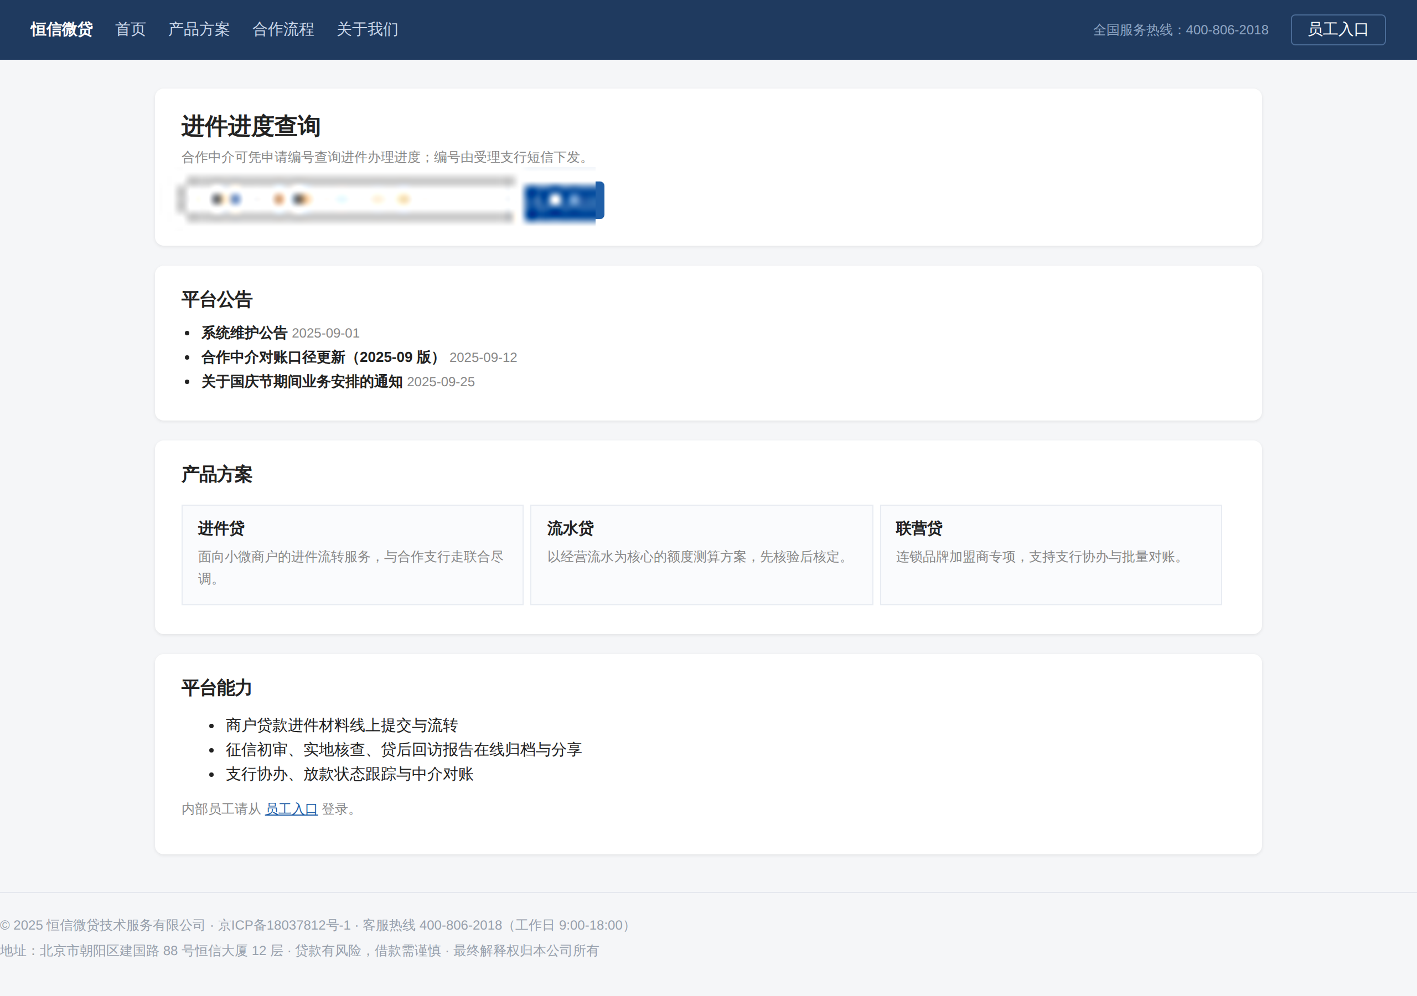Click the 支行协办、放款状态跟踪与中介对账 list item
This screenshot has width=1417, height=996.
click(350, 774)
